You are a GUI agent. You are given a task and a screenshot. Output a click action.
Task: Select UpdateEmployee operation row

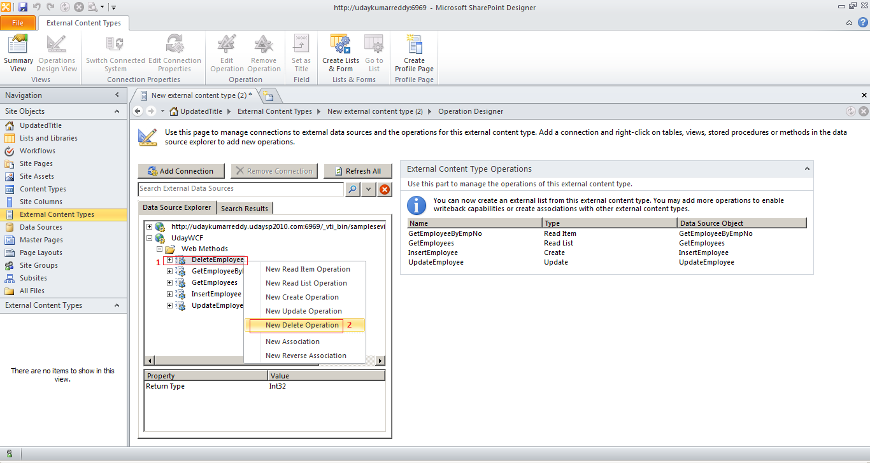(x=607, y=262)
